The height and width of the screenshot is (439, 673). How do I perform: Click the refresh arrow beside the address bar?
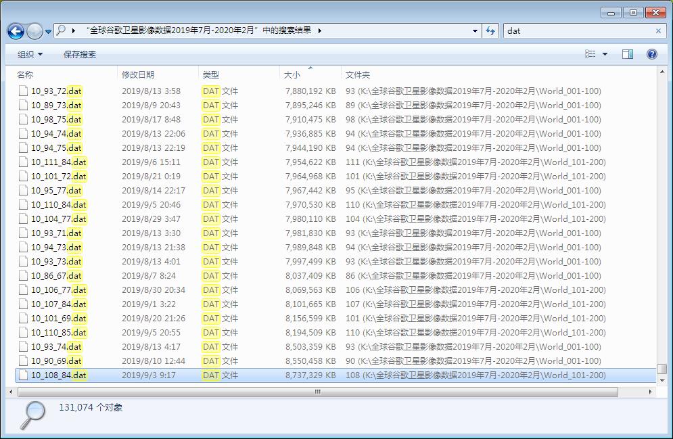tap(489, 31)
